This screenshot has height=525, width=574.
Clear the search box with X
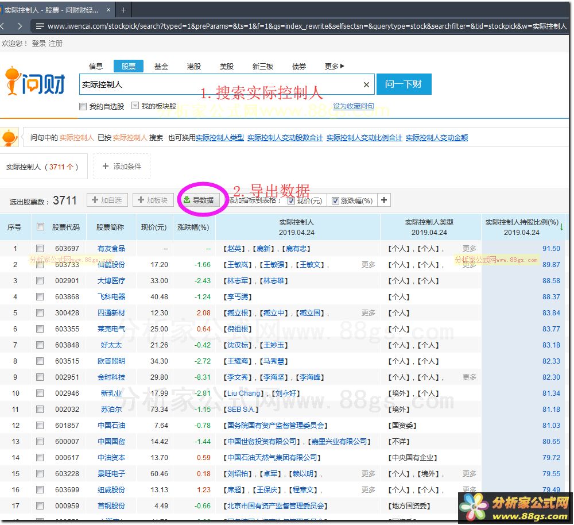tap(366, 84)
